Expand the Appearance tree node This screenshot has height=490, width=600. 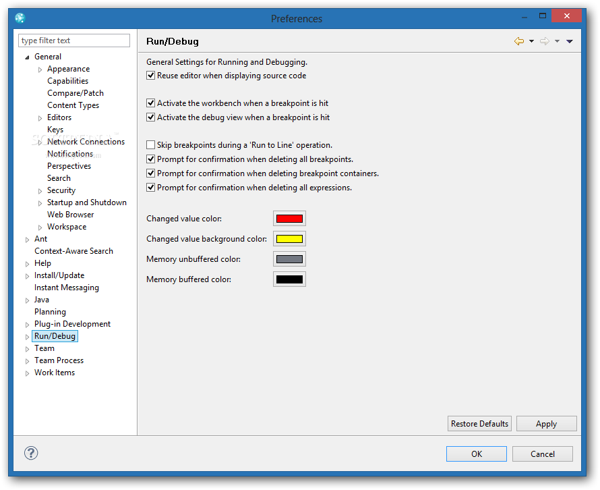point(40,70)
